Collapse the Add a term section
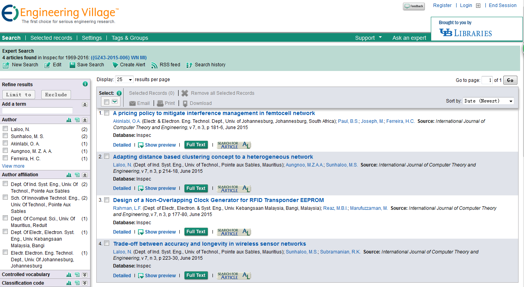 [85, 105]
